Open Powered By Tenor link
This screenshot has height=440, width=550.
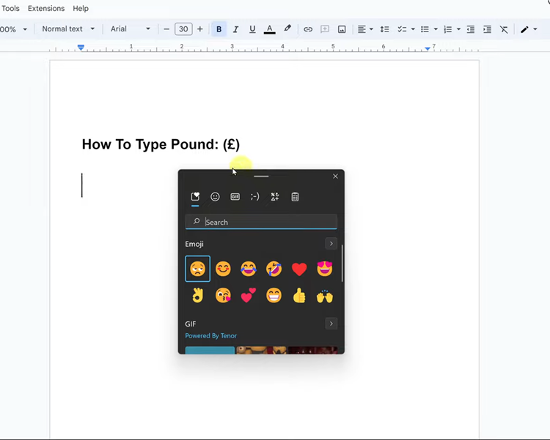click(210, 335)
